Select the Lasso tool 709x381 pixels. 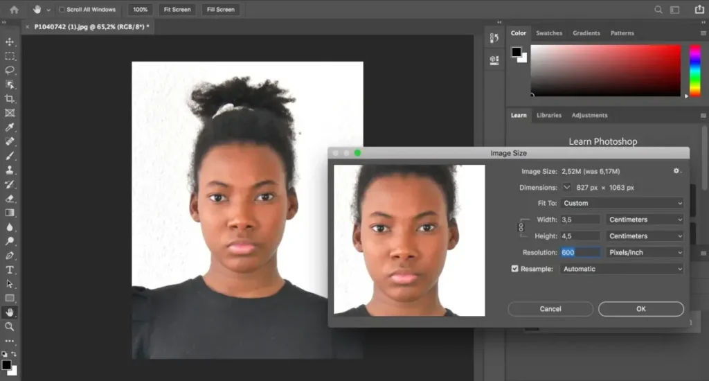(10, 70)
